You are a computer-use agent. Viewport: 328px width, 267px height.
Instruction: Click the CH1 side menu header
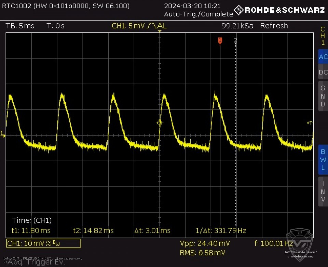(323, 36)
